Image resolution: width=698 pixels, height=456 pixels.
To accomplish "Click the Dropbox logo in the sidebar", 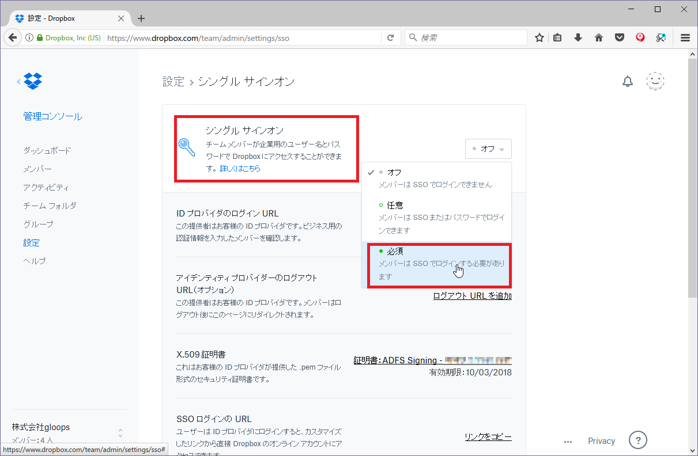I will click(x=33, y=81).
